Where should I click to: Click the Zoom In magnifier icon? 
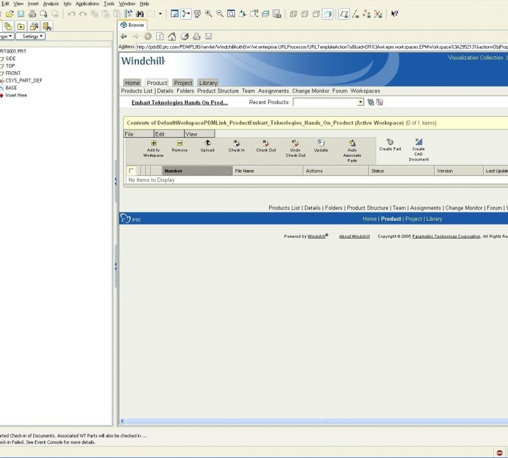point(209,14)
